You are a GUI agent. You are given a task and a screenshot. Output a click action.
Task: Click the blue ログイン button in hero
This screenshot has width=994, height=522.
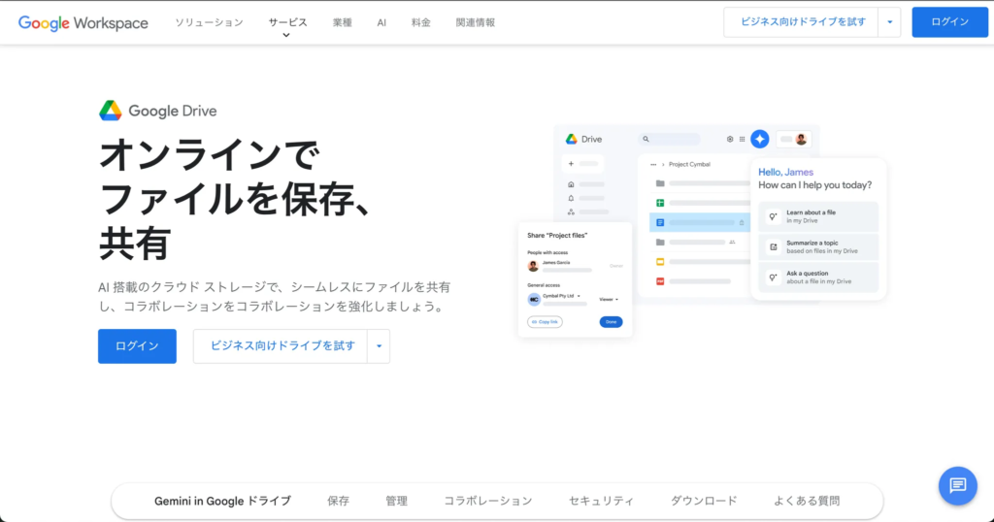[137, 345]
